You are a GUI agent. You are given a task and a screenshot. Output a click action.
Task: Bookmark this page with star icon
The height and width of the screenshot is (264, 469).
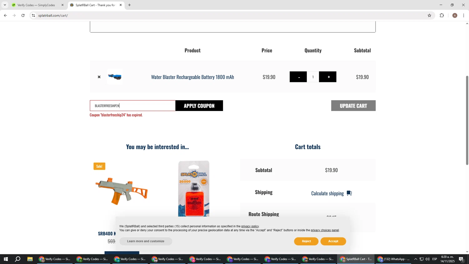click(x=429, y=15)
